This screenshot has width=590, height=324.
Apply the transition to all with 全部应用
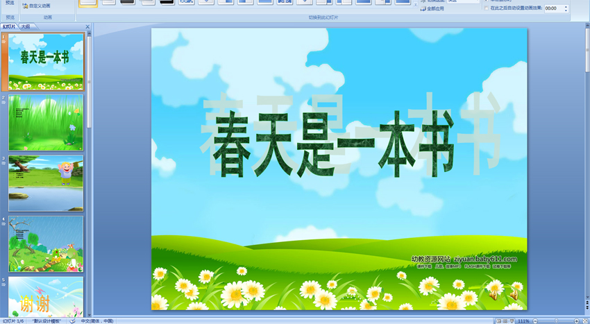point(432,8)
